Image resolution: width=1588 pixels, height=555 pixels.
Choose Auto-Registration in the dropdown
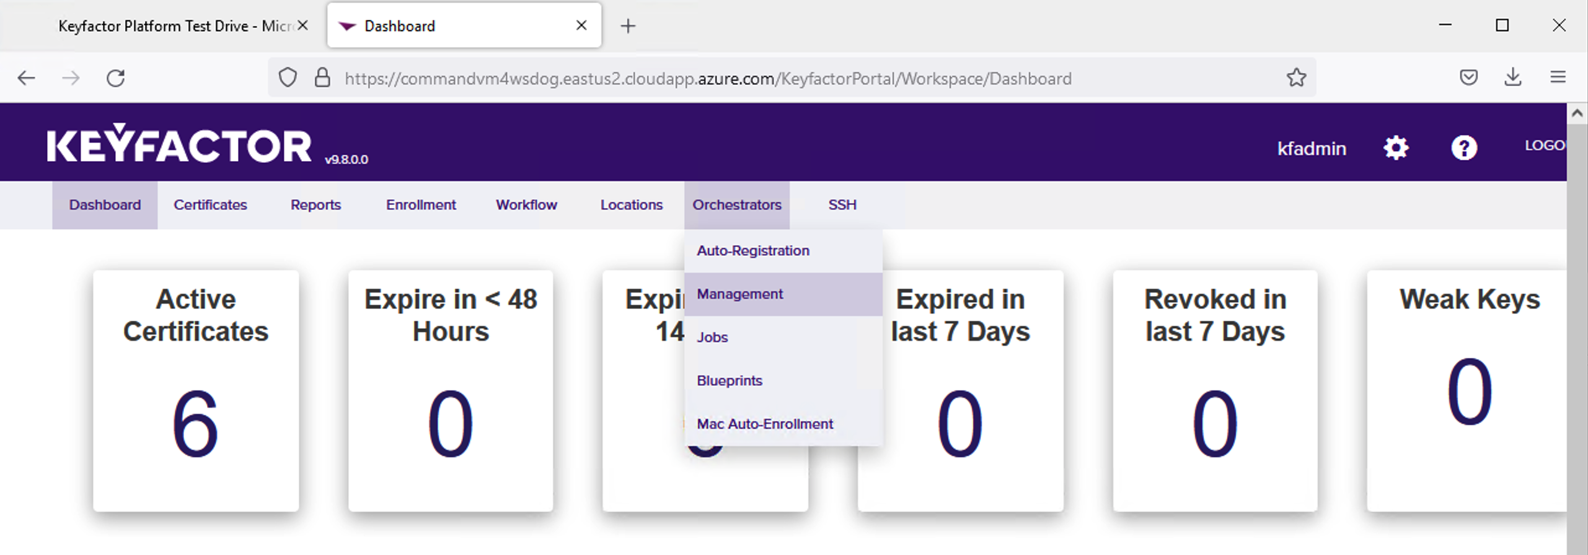pyautogui.click(x=752, y=251)
